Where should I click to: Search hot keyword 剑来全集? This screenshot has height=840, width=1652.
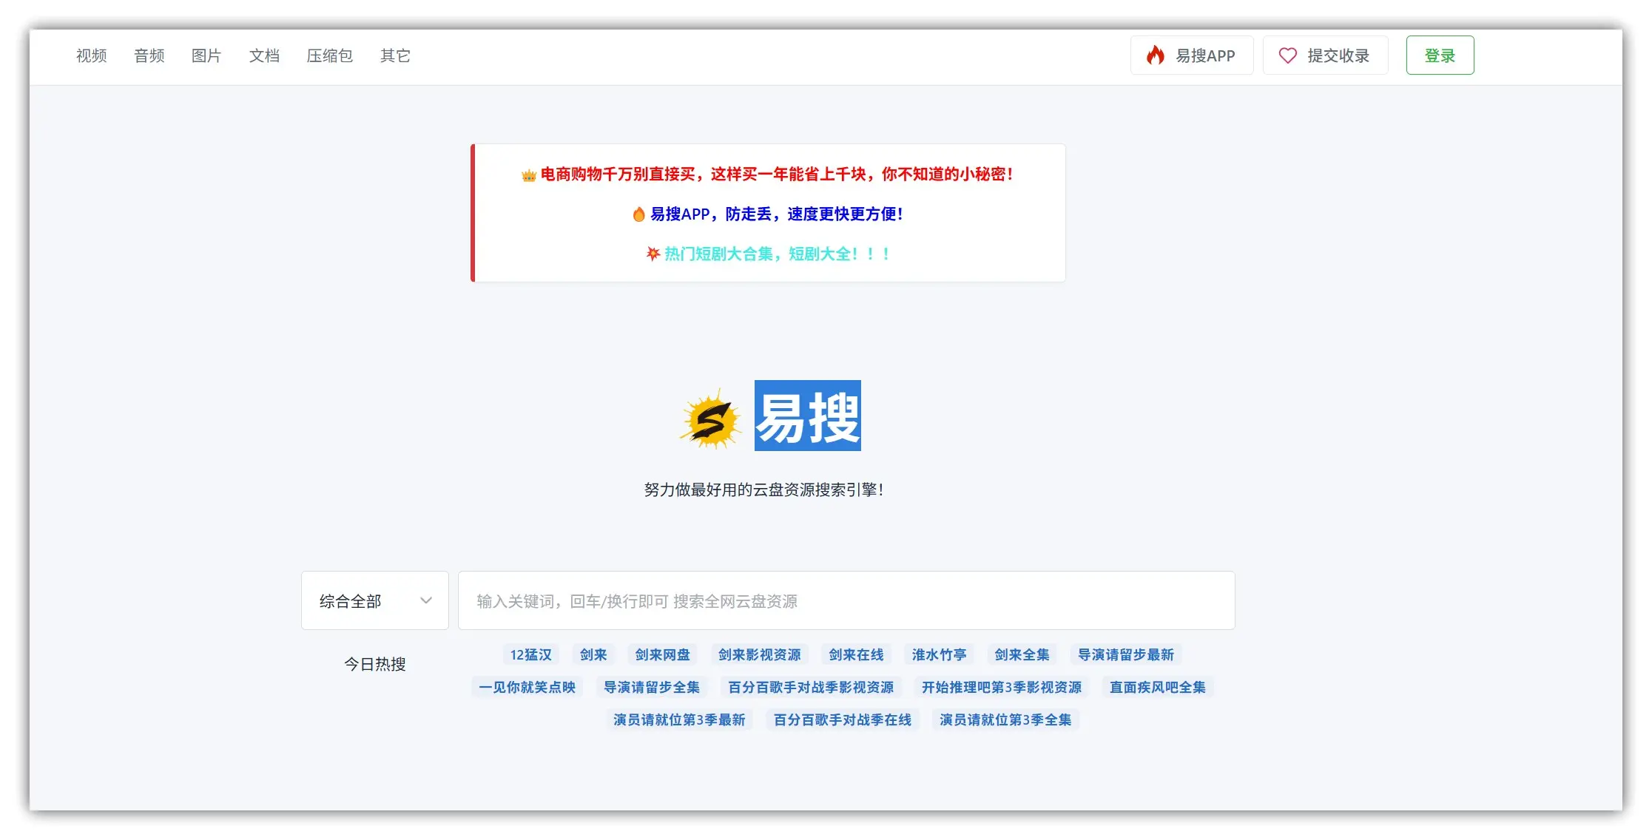(1022, 654)
